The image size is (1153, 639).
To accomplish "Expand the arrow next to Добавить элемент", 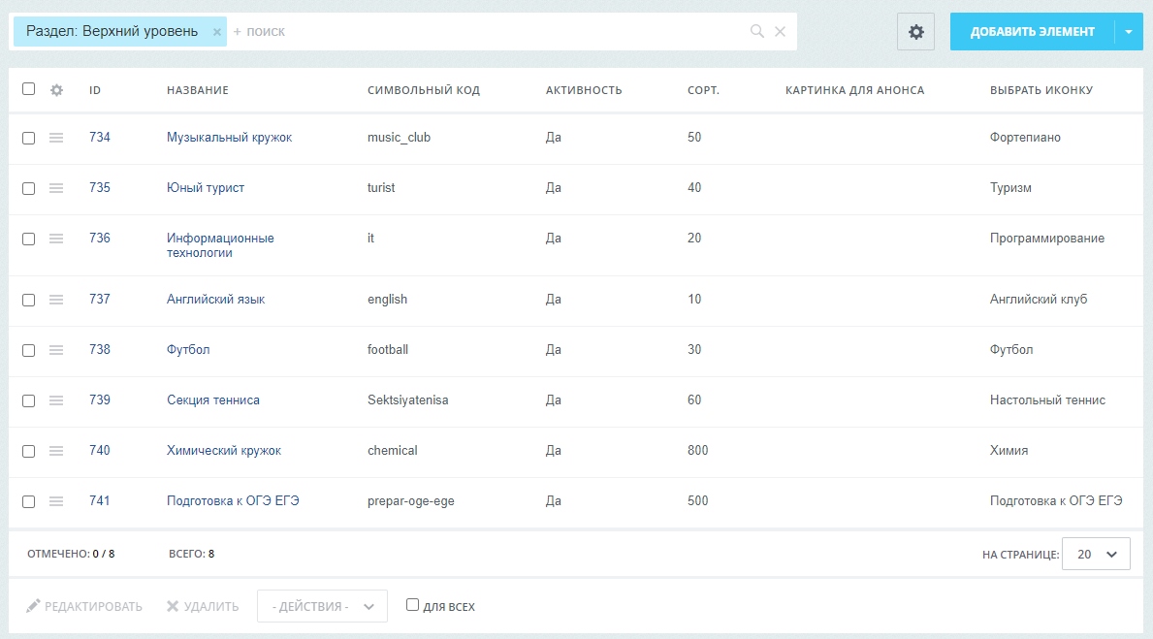I will coord(1129,32).
